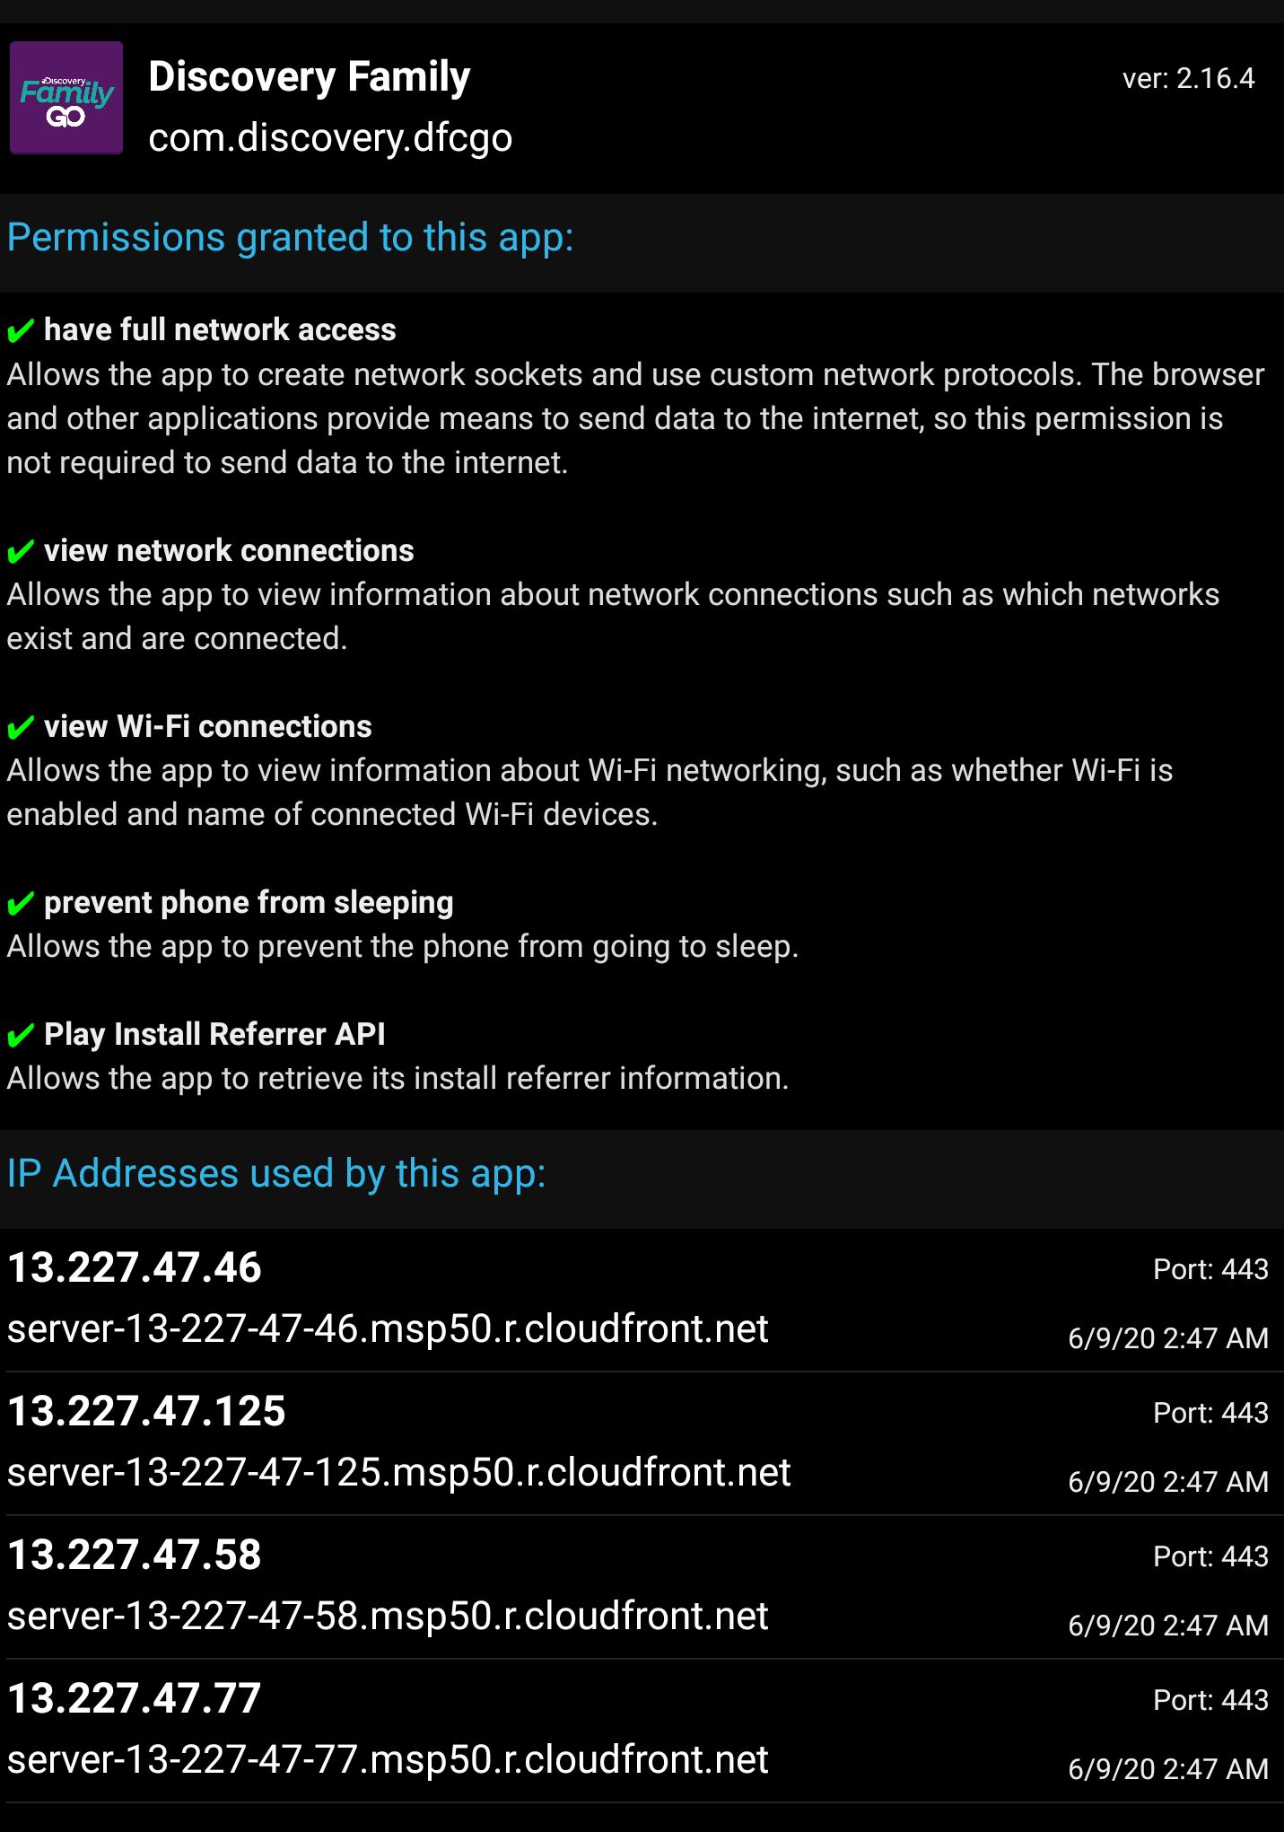Tap the com.discovery.dfcgo package name

click(x=330, y=138)
